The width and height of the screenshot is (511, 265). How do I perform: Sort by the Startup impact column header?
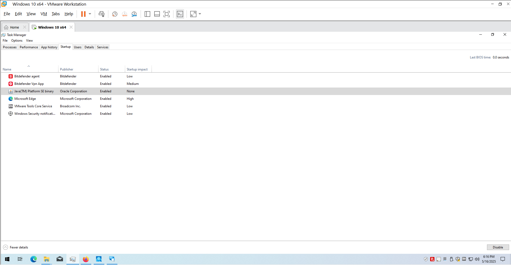[138, 69]
